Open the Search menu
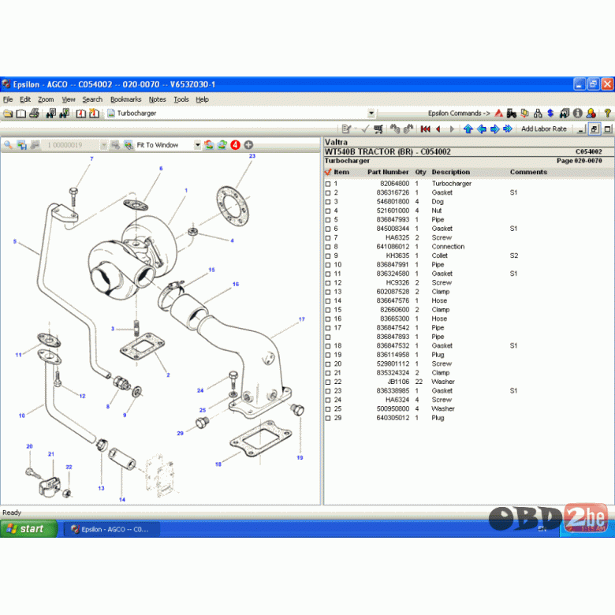The height and width of the screenshot is (615, 615). click(x=92, y=99)
